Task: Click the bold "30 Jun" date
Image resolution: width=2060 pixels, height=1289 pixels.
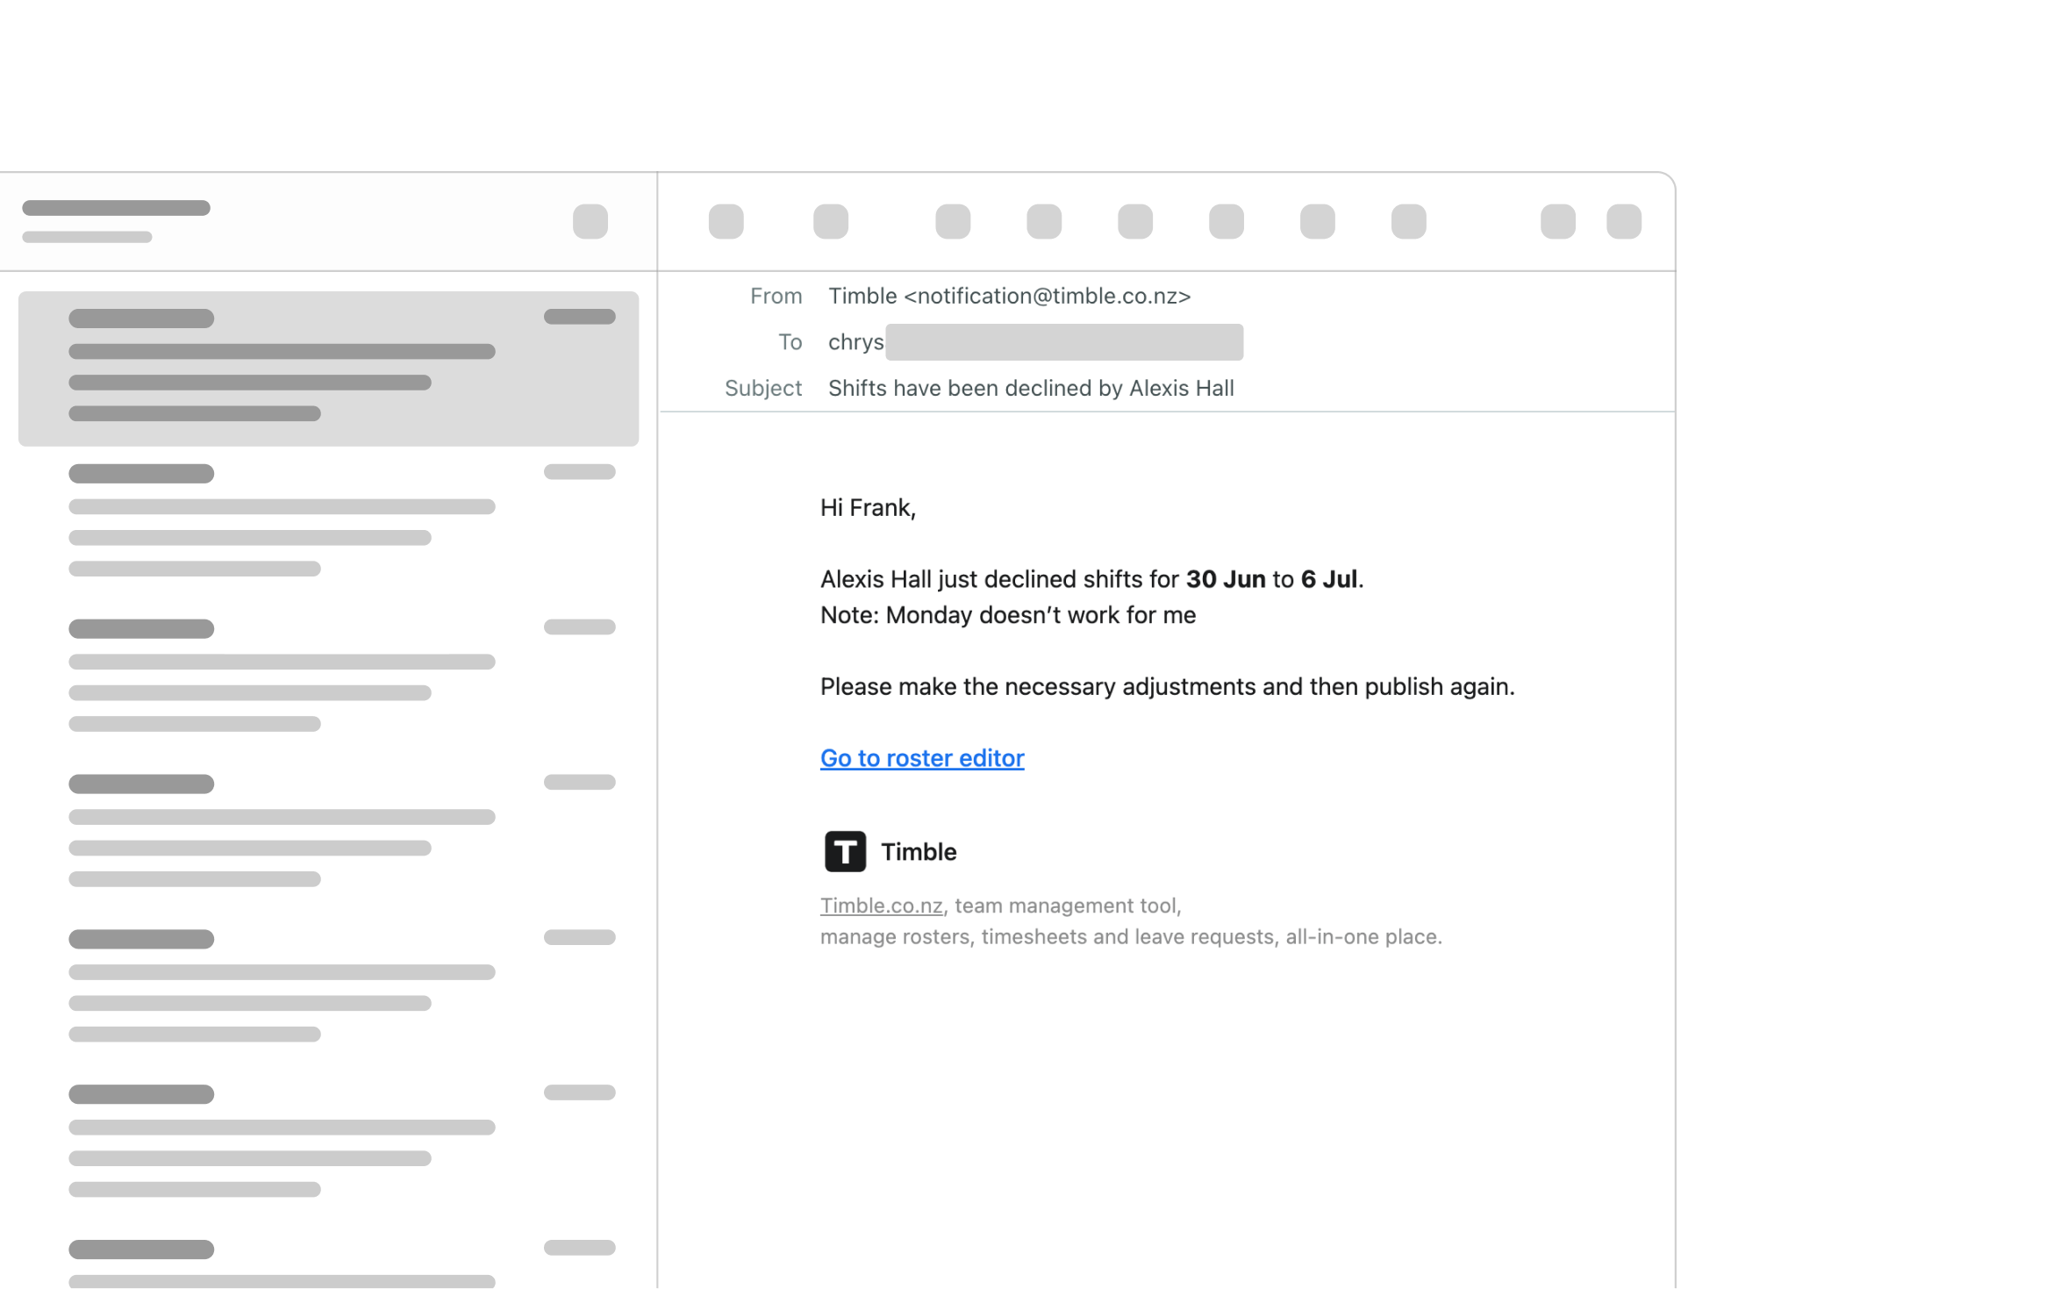Action: point(1226,579)
